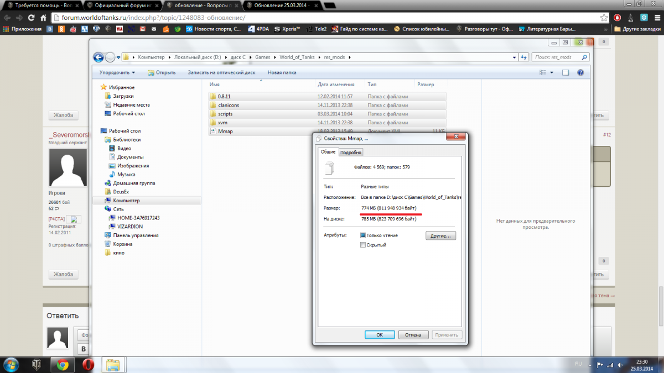Click the help icon in Explorer toolbar
The width and height of the screenshot is (664, 373).
click(580, 72)
